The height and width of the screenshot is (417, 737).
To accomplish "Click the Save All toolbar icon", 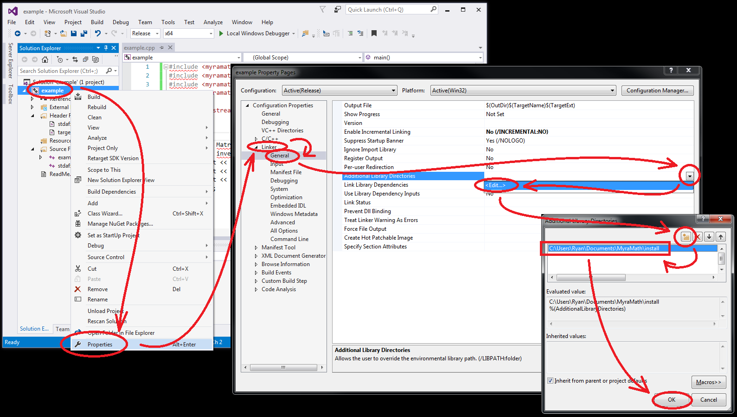I will click(84, 33).
